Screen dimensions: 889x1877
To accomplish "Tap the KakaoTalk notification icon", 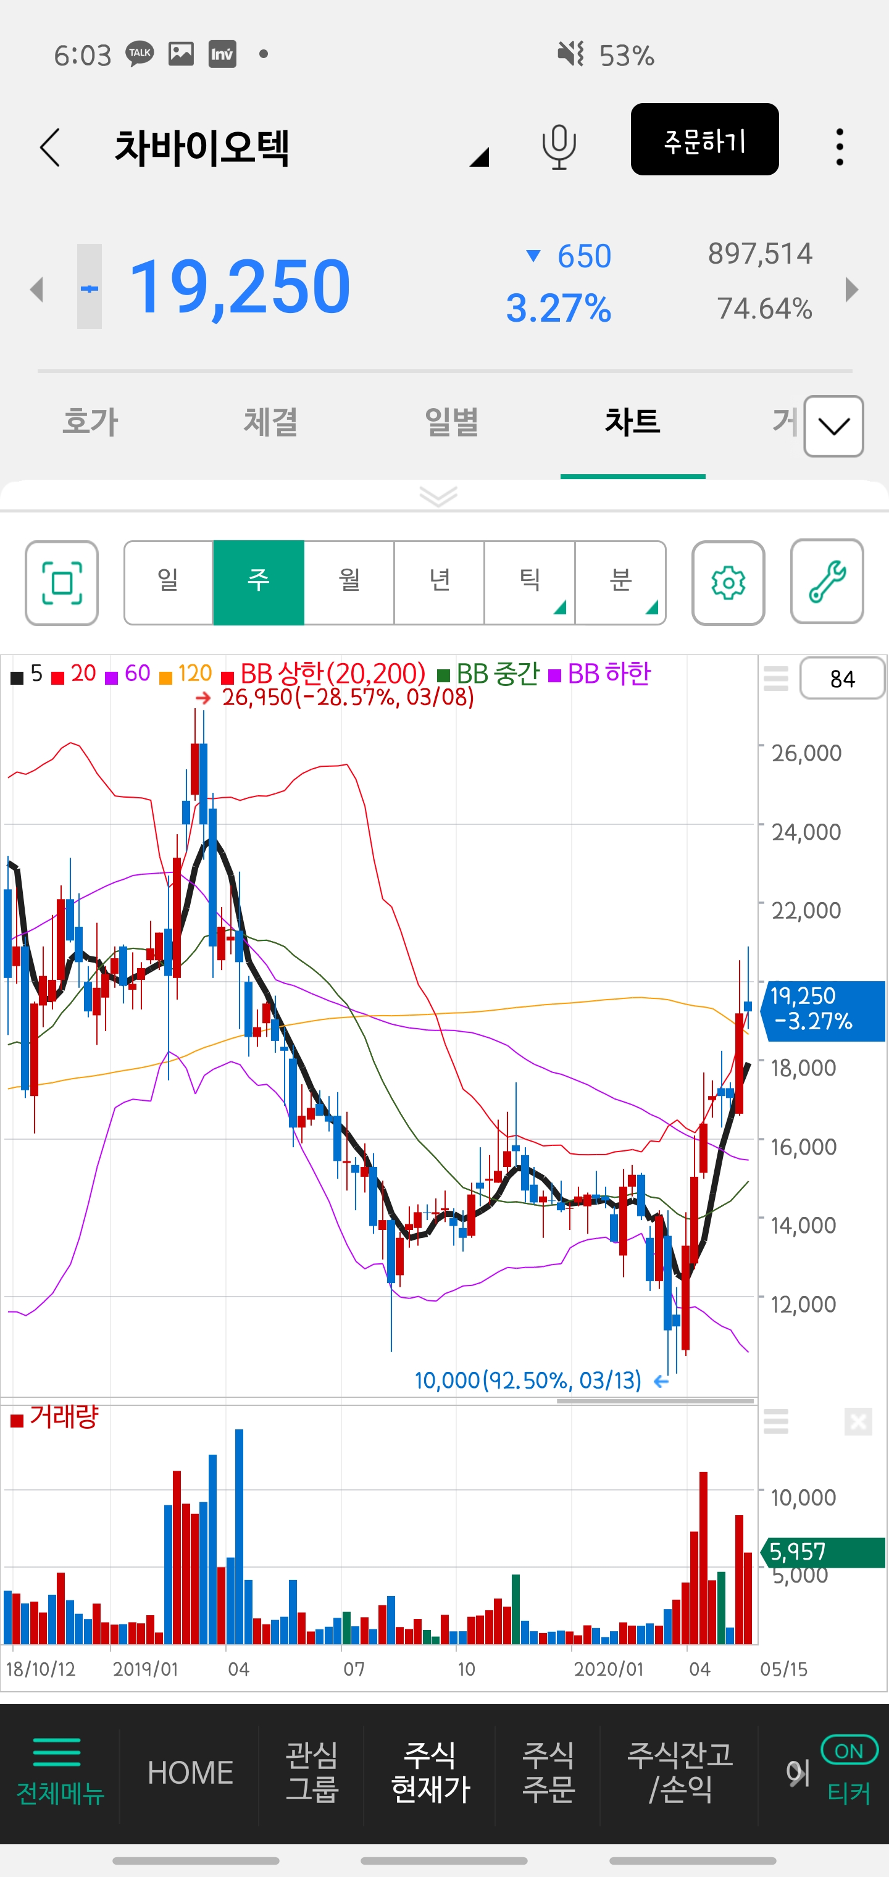I will point(139,54).
